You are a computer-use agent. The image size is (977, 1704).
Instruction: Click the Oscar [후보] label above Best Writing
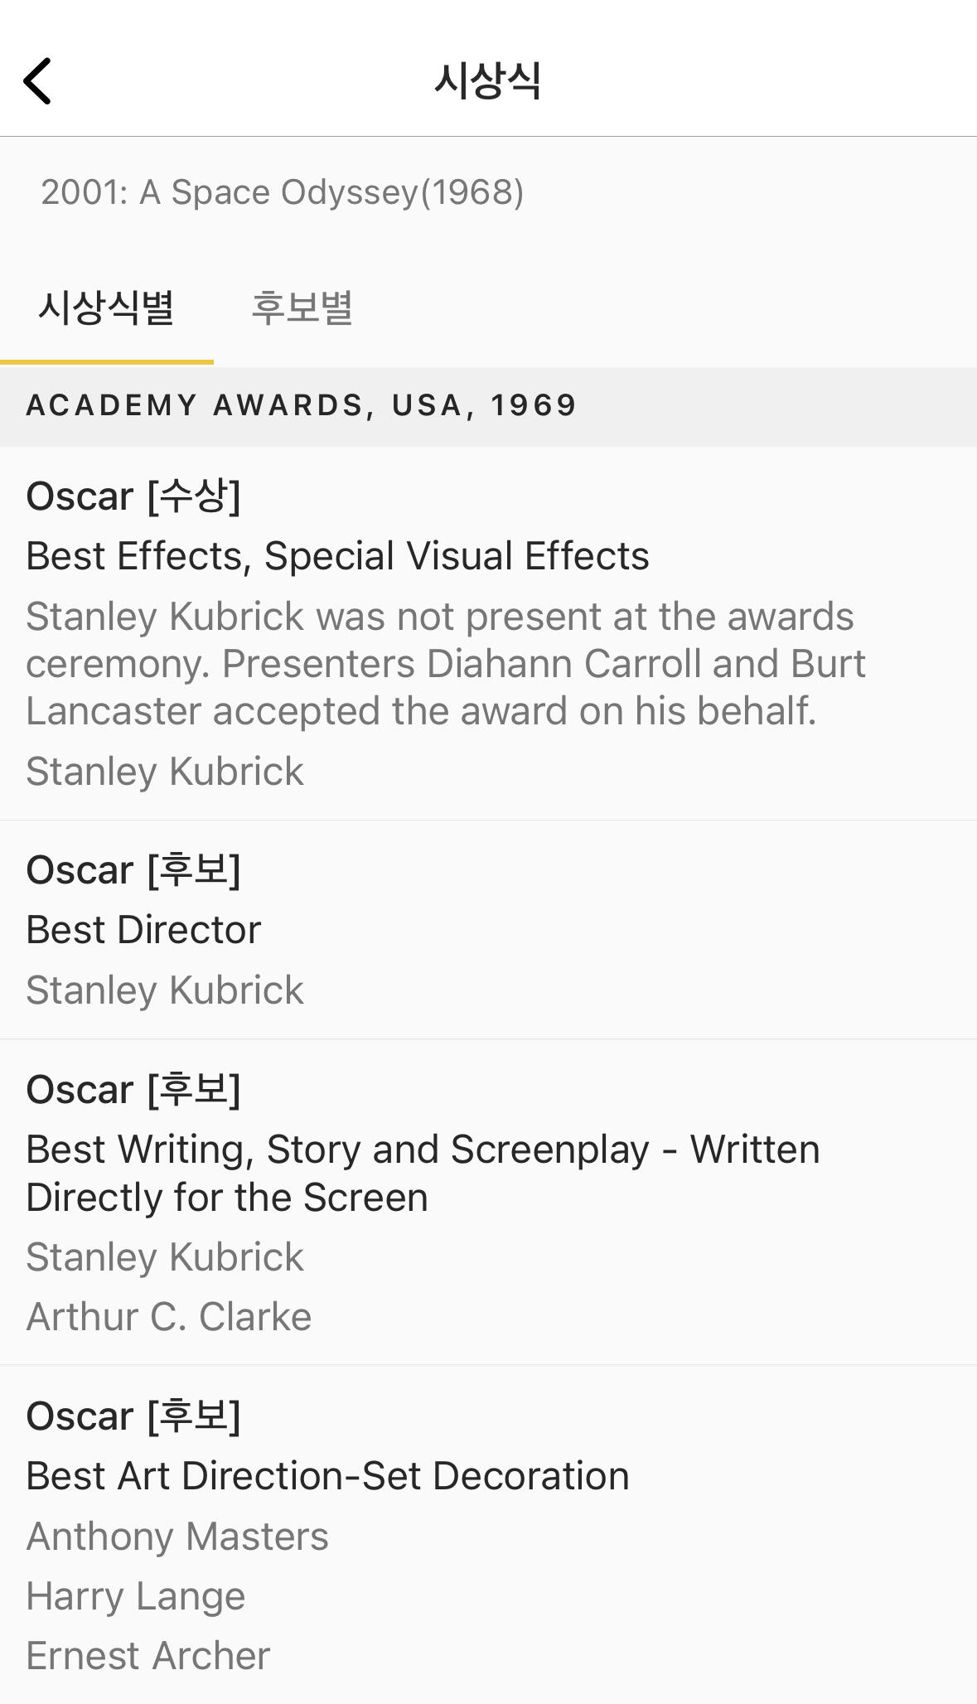133,1089
